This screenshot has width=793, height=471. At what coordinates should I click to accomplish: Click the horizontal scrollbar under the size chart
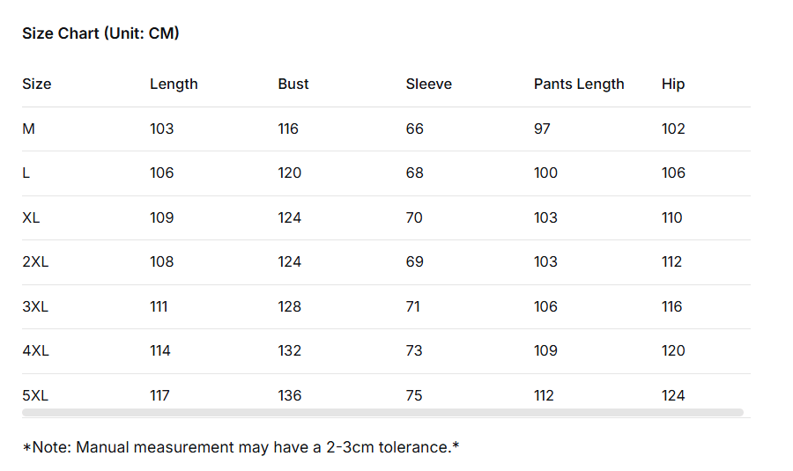tap(382, 412)
